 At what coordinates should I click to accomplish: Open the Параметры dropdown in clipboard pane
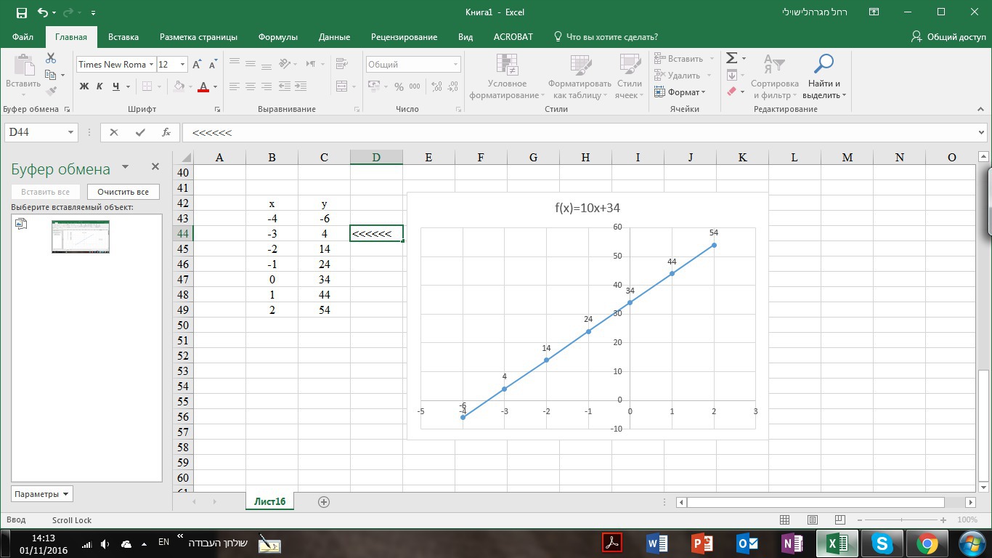41,494
